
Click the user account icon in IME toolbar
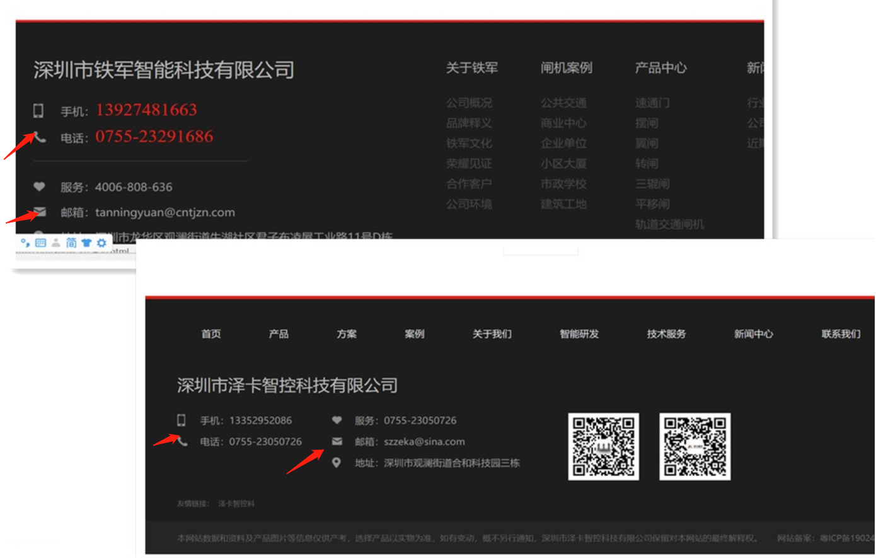tap(56, 242)
